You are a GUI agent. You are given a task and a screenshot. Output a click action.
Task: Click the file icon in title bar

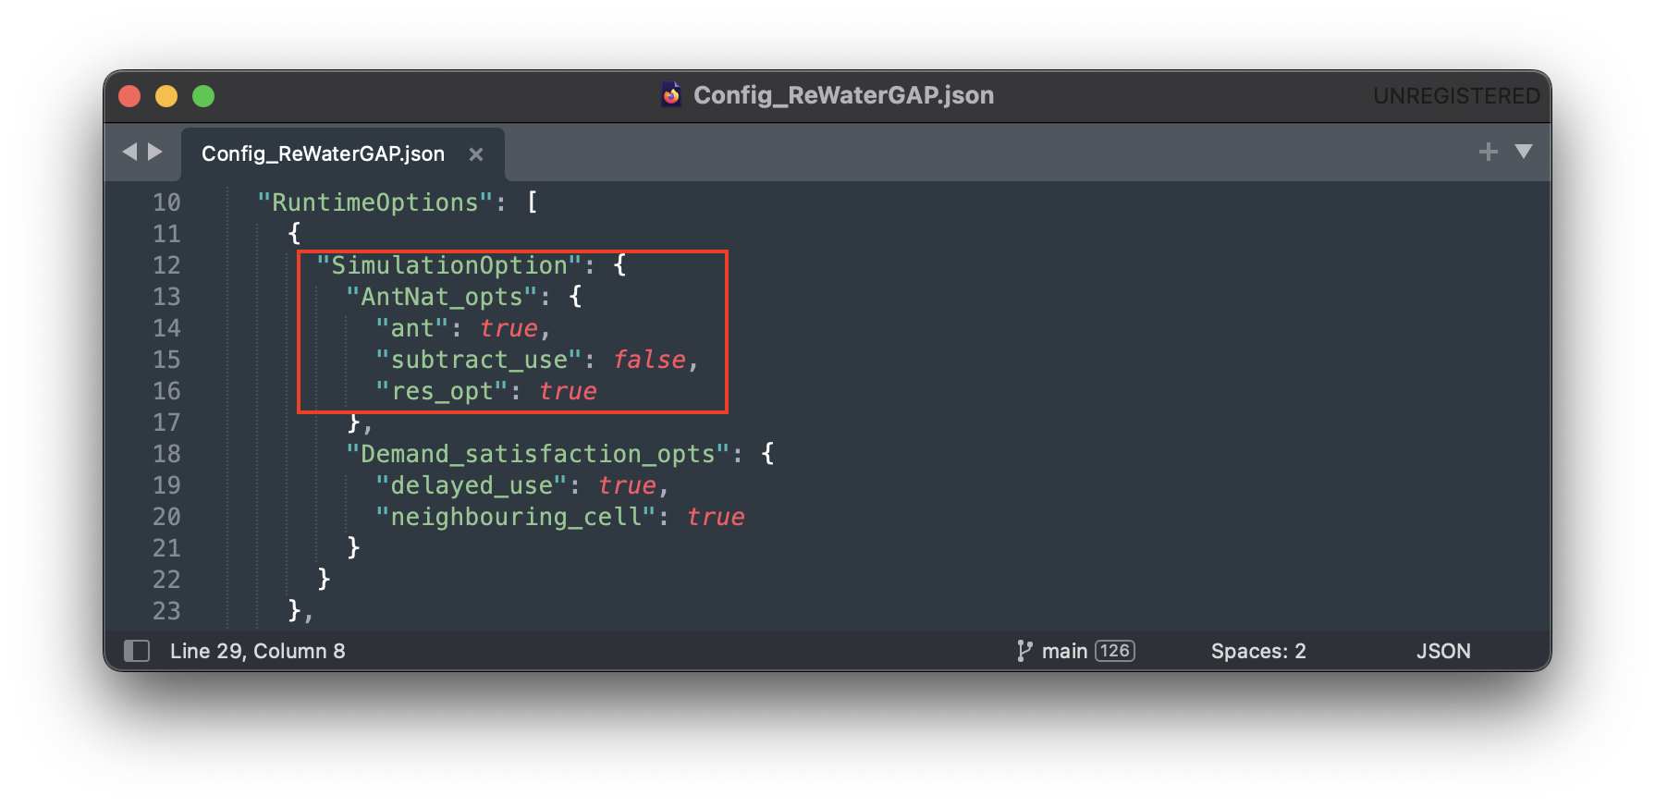point(671,95)
